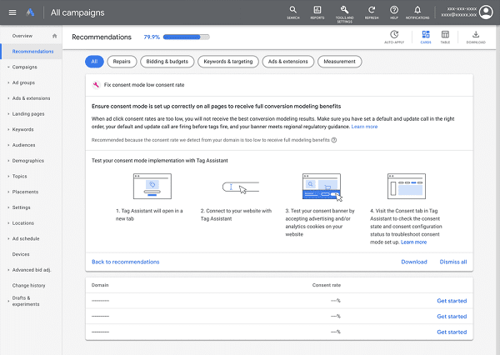500x355 pixels.
Task: Click the Refresh icon
Action: 370,11
